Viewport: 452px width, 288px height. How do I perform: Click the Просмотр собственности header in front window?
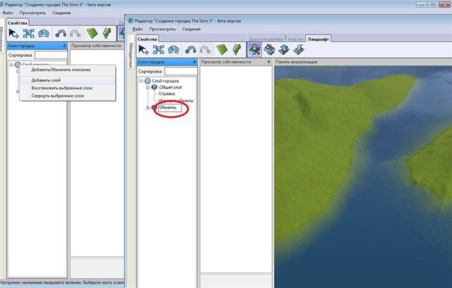point(236,62)
